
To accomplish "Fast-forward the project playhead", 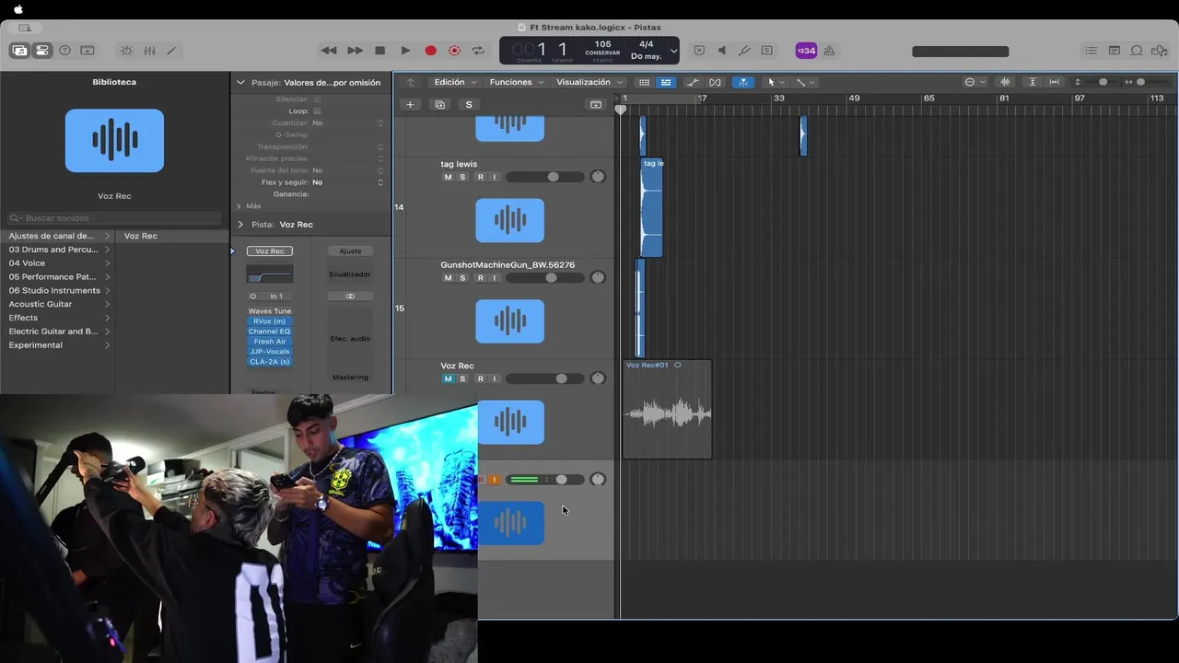I will pyautogui.click(x=355, y=51).
